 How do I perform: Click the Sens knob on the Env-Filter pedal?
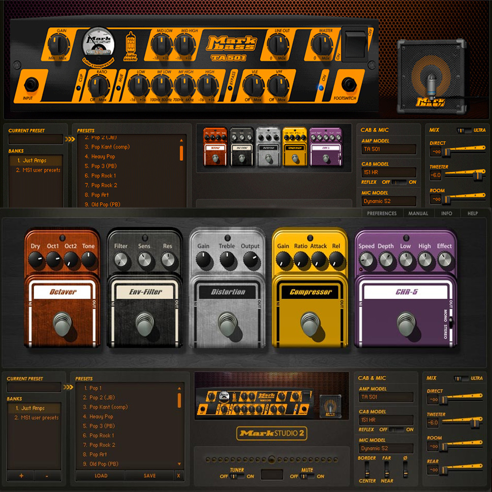(x=145, y=260)
